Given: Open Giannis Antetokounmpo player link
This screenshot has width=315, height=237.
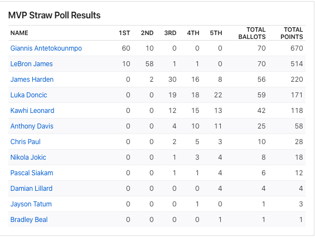Looking at the screenshot, I should click(x=46, y=48).
